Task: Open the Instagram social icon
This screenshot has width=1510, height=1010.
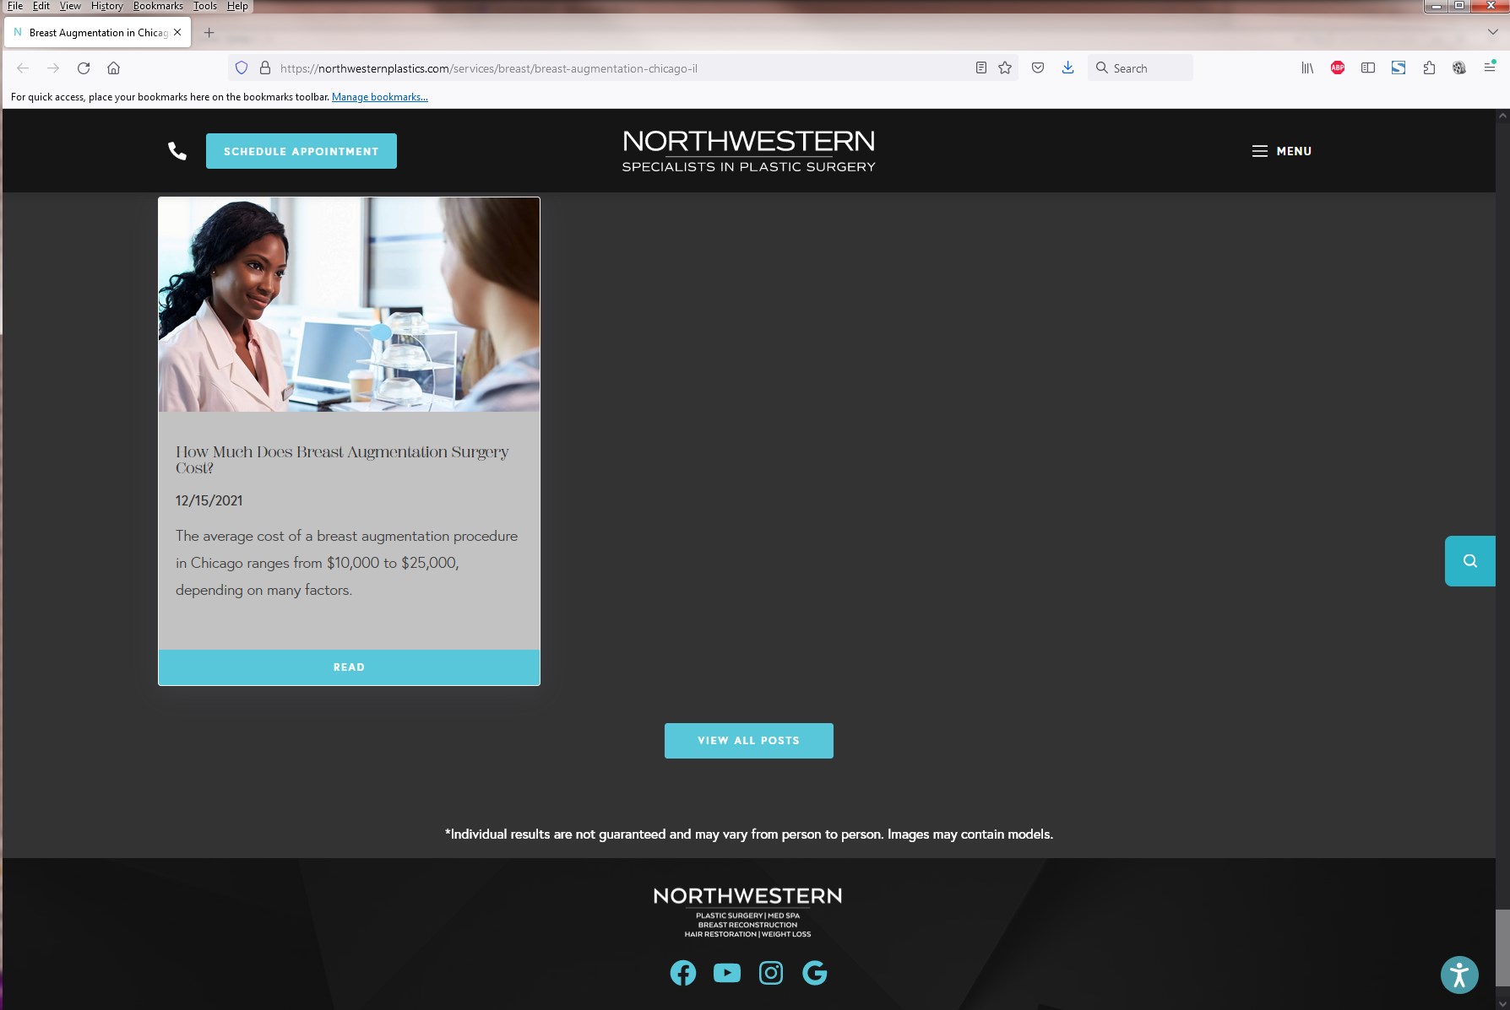Action: 771,973
